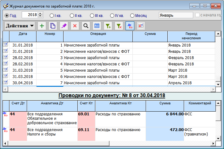Click the Январь month field
Image resolution: width=224 pixels, height=149 pixels.
click(176, 15)
